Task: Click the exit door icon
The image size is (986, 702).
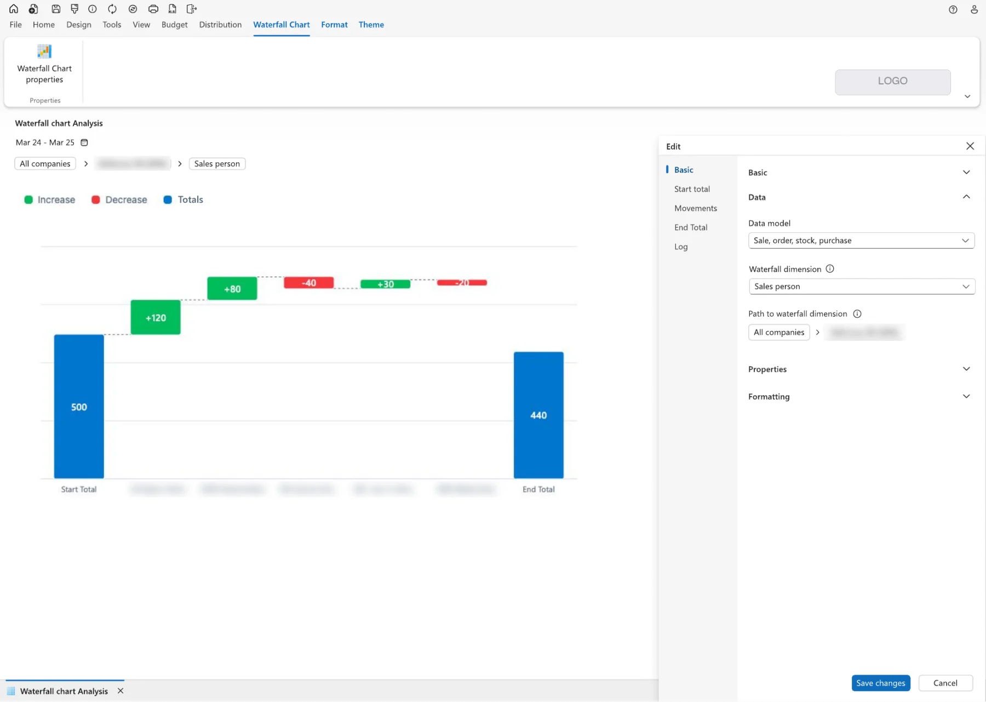Action: coord(191,9)
